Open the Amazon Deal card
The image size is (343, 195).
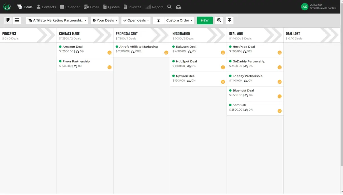(85, 50)
